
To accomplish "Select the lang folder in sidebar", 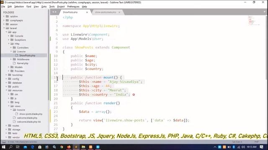I will 17,102.
